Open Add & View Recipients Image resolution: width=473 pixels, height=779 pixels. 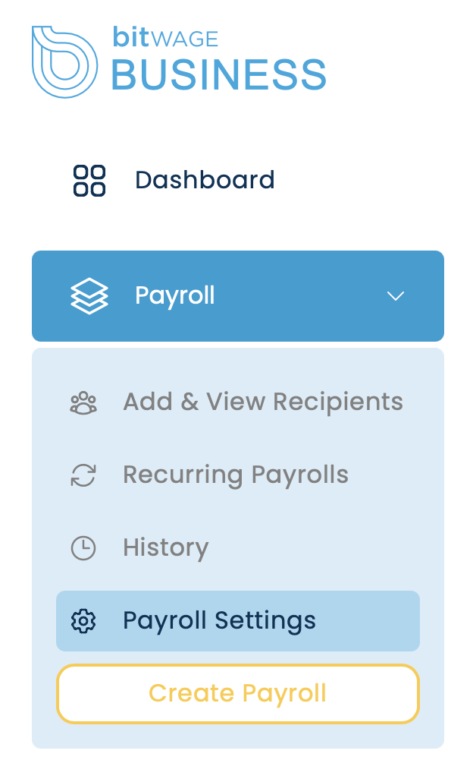click(262, 402)
